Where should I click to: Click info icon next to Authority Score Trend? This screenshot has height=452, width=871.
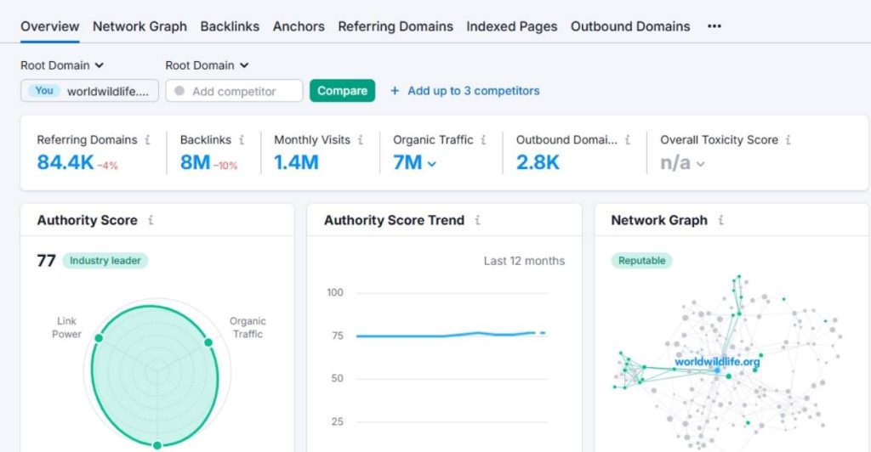pos(477,220)
